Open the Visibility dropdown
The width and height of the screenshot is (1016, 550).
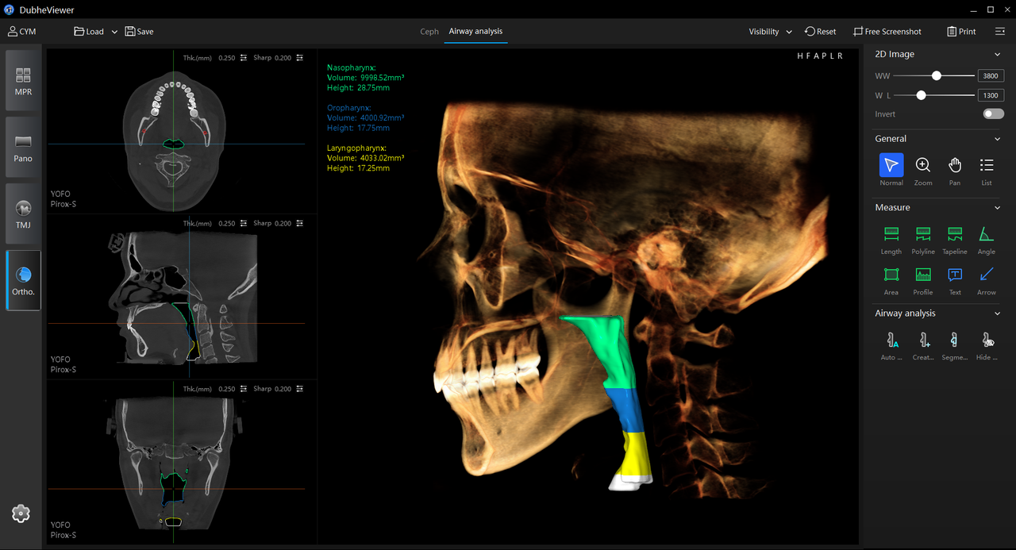pos(771,32)
